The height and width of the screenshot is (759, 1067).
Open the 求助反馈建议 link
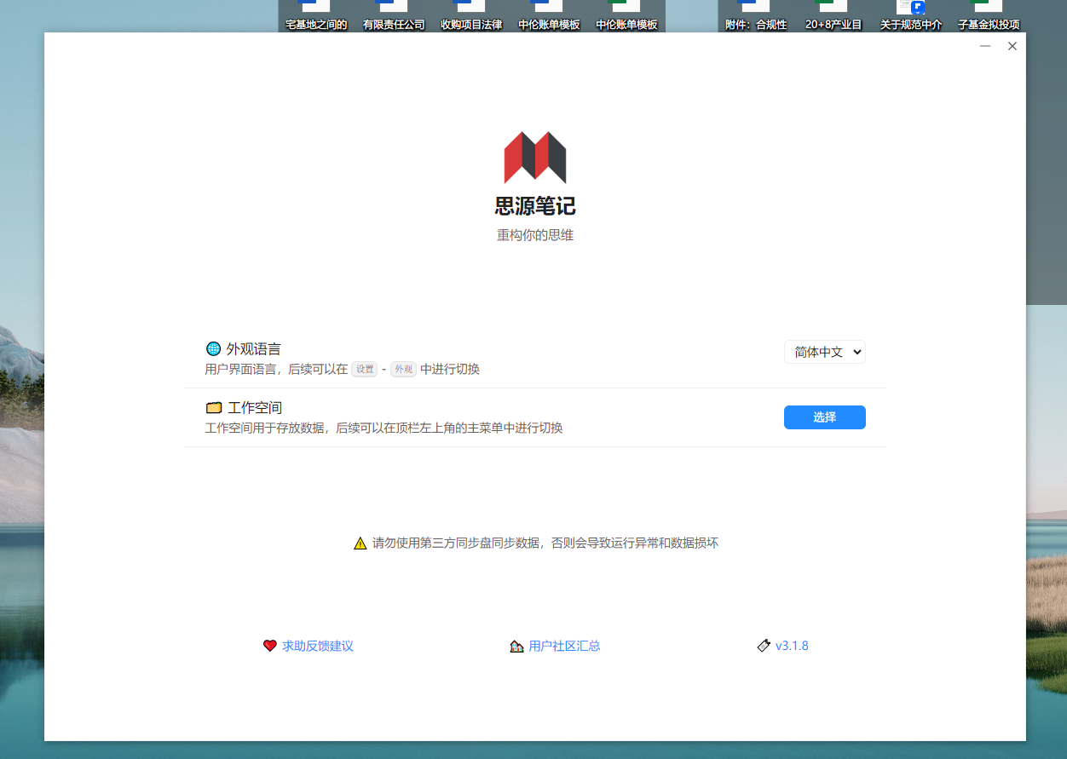click(318, 647)
